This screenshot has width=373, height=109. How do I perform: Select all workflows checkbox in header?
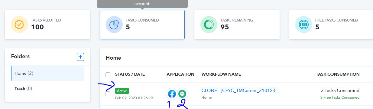pyautogui.click(x=108, y=74)
